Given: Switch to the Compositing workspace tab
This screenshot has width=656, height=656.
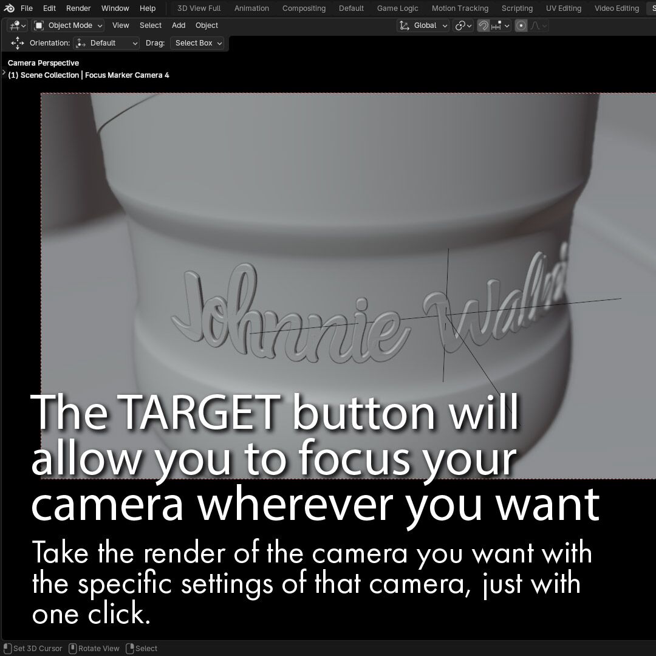Looking at the screenshot, I should point(304,9).
